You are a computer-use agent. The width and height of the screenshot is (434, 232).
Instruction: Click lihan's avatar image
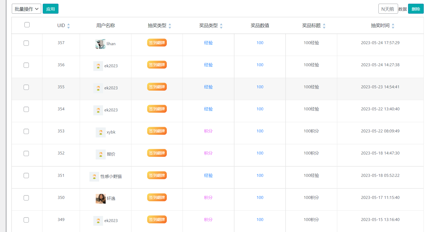click(100, 44)
